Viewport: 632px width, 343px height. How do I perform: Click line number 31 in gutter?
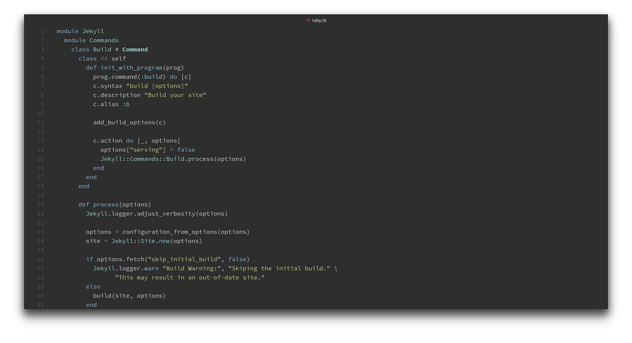pyautogui.click(x=40, y=305)
